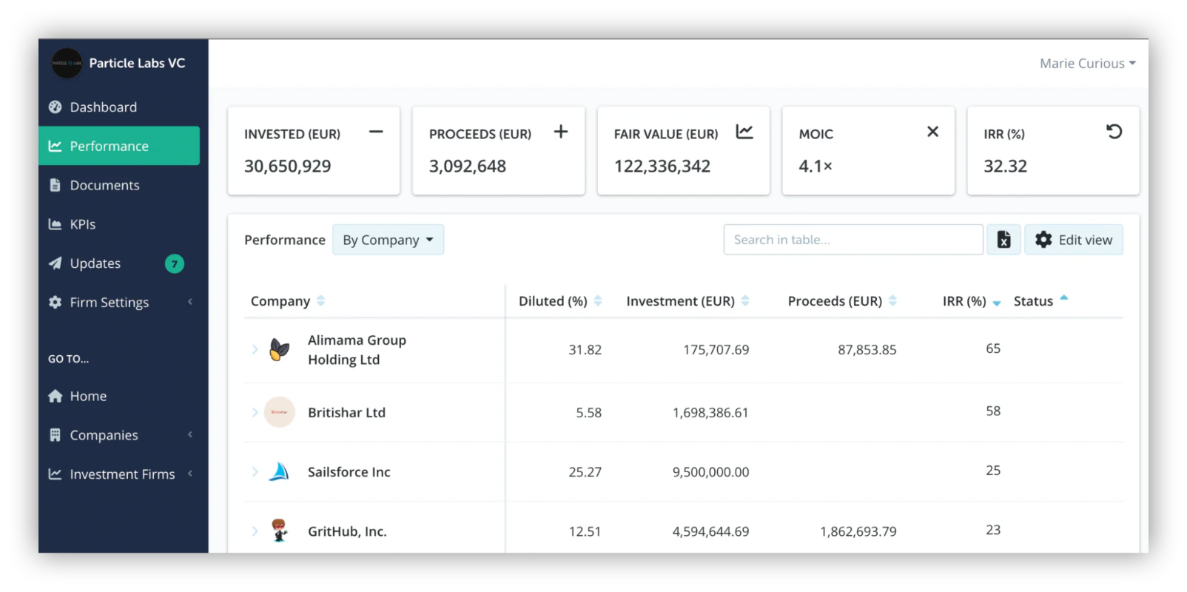Click the GritHub, Inc. avatar logo
This screenshot has width=1187, height=592.
pyautogui.click(x=279, y=530)
